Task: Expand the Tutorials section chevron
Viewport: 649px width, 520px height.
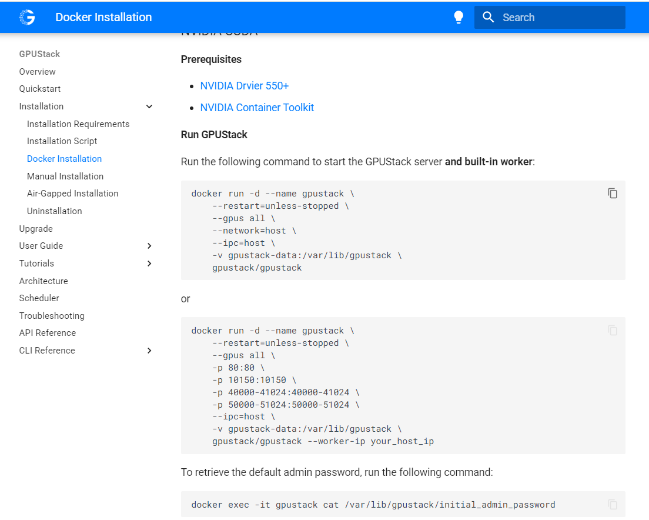Action: [149, 264]
